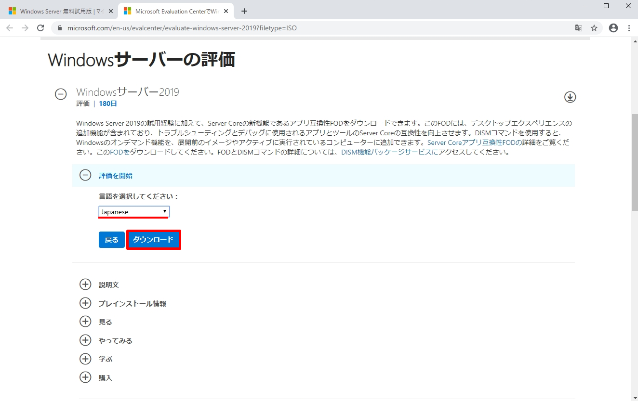638x401 pixels.
Task: Open the Japanese language dropdown
Action: point(134,212)
